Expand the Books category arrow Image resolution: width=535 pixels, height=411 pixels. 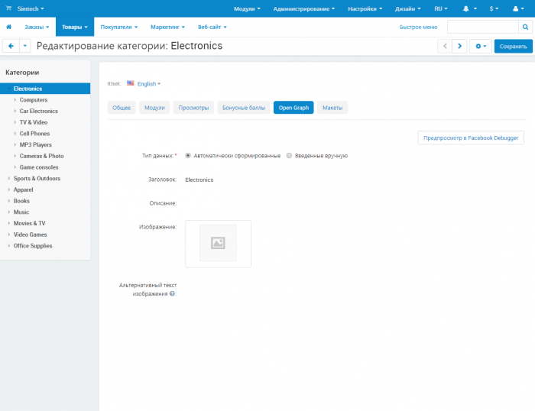click(9, 201)
